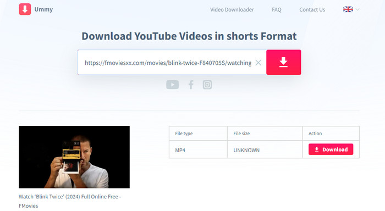
Task: Expand the language dropdown chevron
Action: (358, 9)
